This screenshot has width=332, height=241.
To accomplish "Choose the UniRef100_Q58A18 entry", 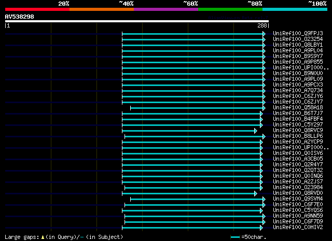I will 298,107.
